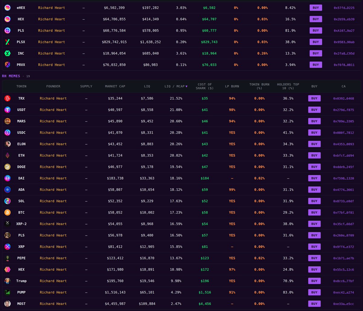This screenshot has height=311, width=363.
Task: Open contract address 0x95B3…90ab
Action: tap(344, 42)
